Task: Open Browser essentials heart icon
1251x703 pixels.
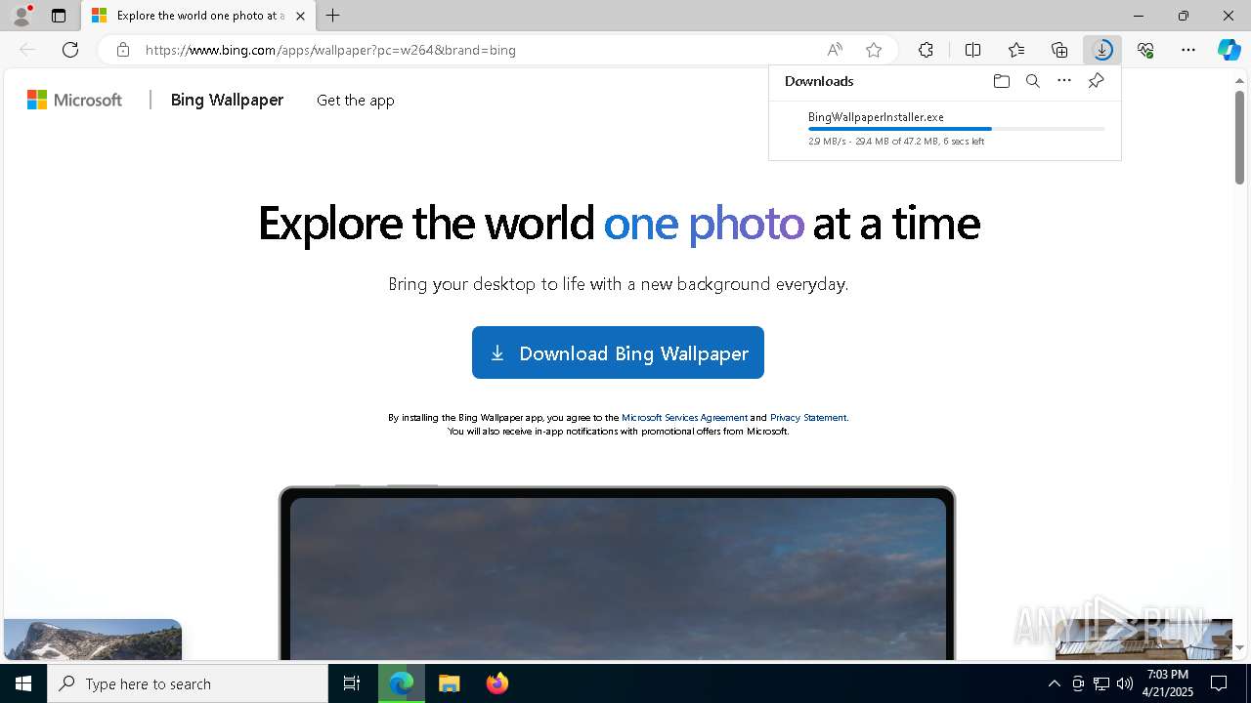Action: click(1145, 50)
